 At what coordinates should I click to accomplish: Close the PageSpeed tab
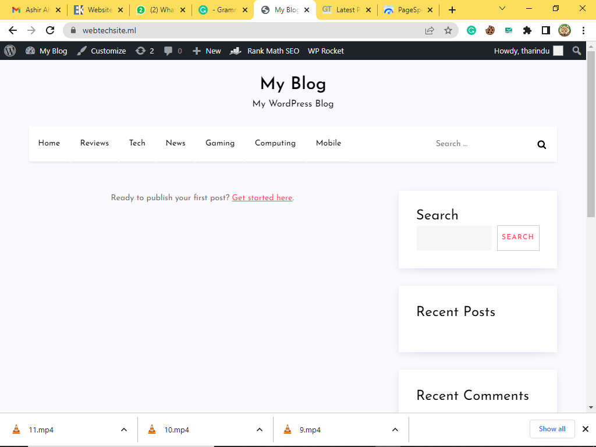click(430, 10)
